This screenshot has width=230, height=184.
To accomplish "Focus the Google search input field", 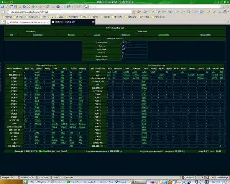I will tap(155, 7).
